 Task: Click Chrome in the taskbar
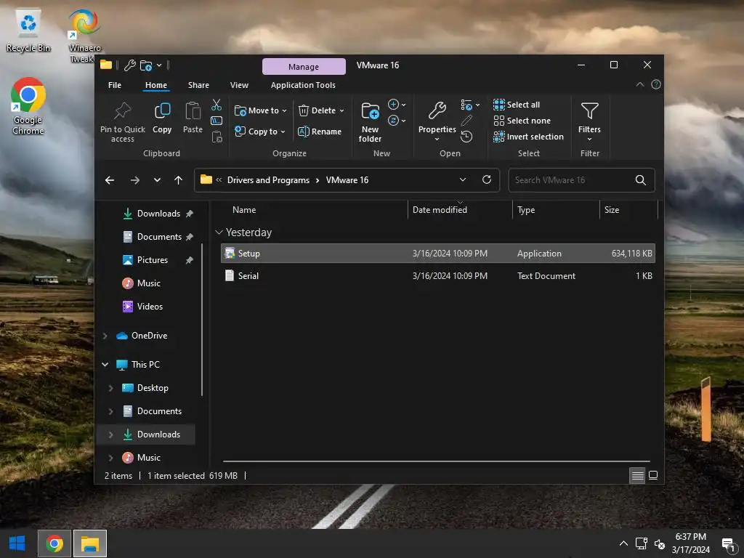54,543
